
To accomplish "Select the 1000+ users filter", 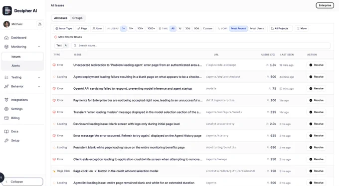I will (151, 28).
